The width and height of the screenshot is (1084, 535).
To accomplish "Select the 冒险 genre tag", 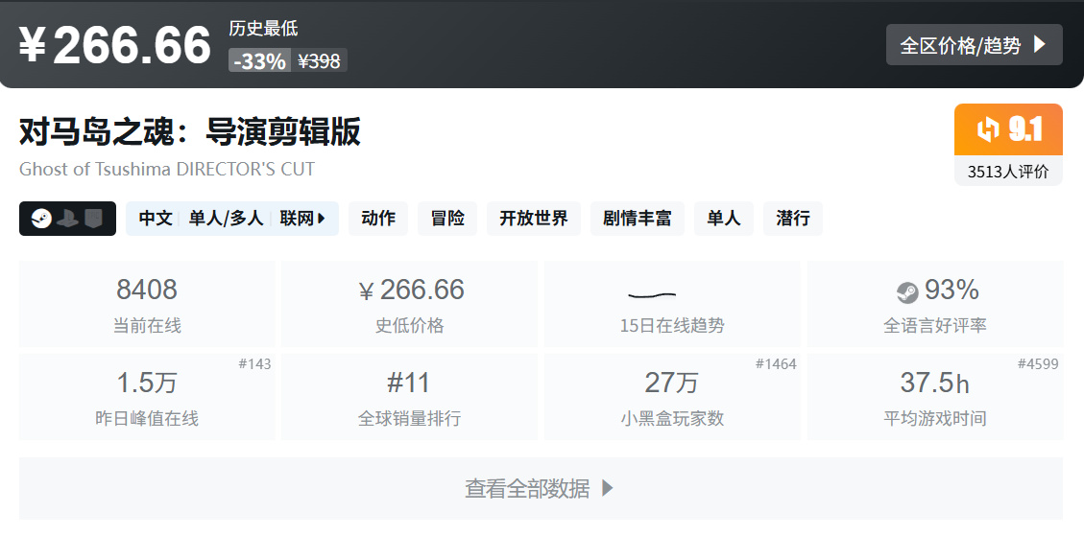I will click(x=447, y=219).
